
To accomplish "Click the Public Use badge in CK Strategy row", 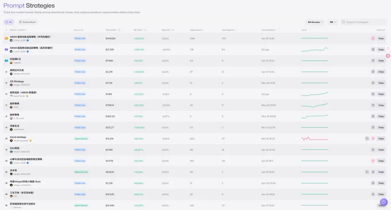I will pyautogui.click(x=80, y=83).
